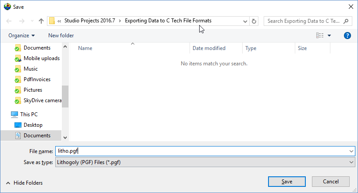
Task: Click the File name input field
Action: [202, 151]
